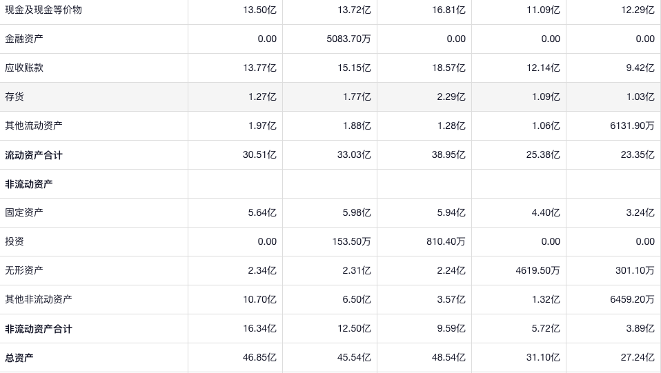Select the 4619.50万 intangible assets cell
This screenshot has width=661, height=373.
point(537,270)
